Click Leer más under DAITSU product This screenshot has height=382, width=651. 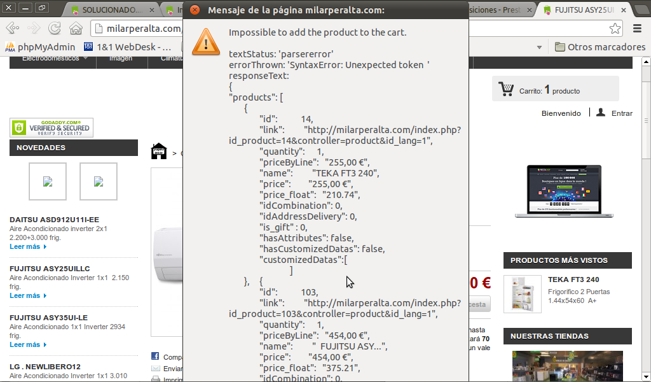pyautogui.click(x=28, y=246)
